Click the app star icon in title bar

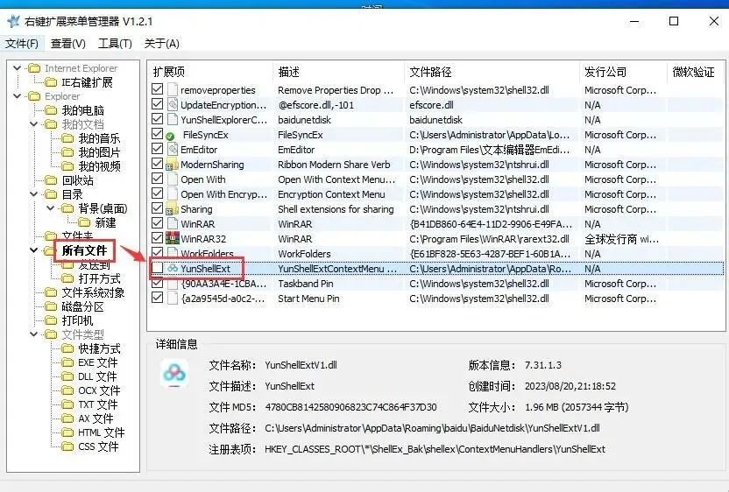point(14,21)
